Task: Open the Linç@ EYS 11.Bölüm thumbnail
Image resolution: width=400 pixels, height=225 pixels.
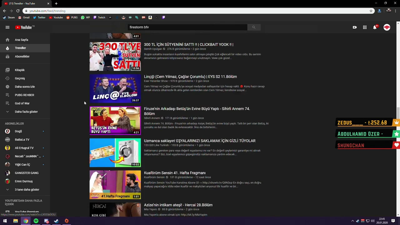Action: [115, 89]
